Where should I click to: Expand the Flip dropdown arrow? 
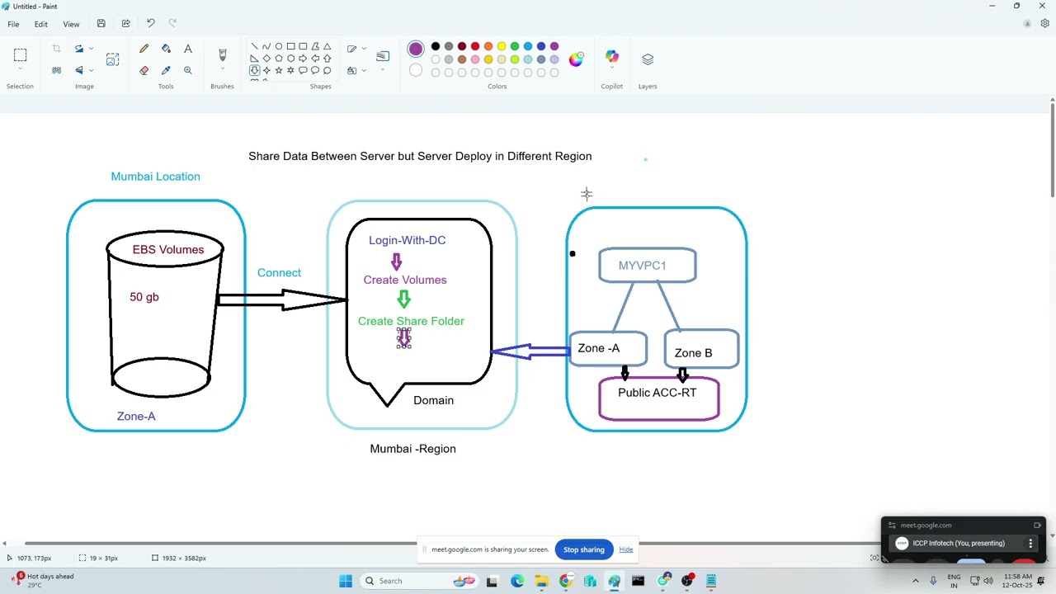(x=91, y=70)
